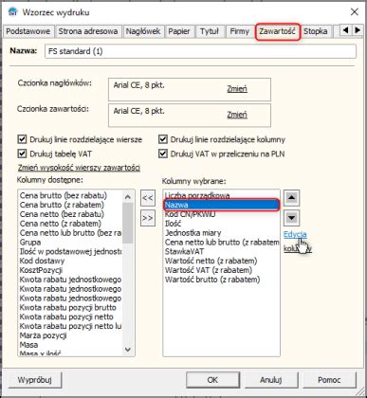
Task: Click the Nazwa input field
Action: [200, 51]
